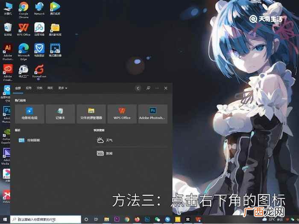299x224 pixels.
Task: Open CapCut from the taskbar
Action: (x=188, y=220)
